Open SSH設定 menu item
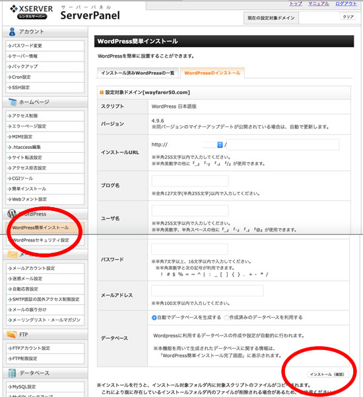This screenshot has width=363, height=397. [x=45, y=87]
